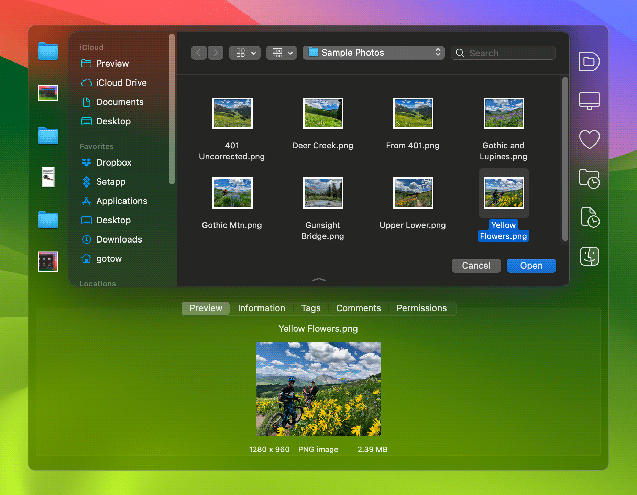
Task: Click the computer display icon in right strip
Action: 589,101
